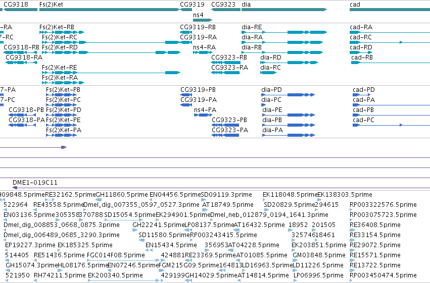The image size is (430, 283).
Task: Select EST GM03848.5prime
Action: click(x=319, y=255)
